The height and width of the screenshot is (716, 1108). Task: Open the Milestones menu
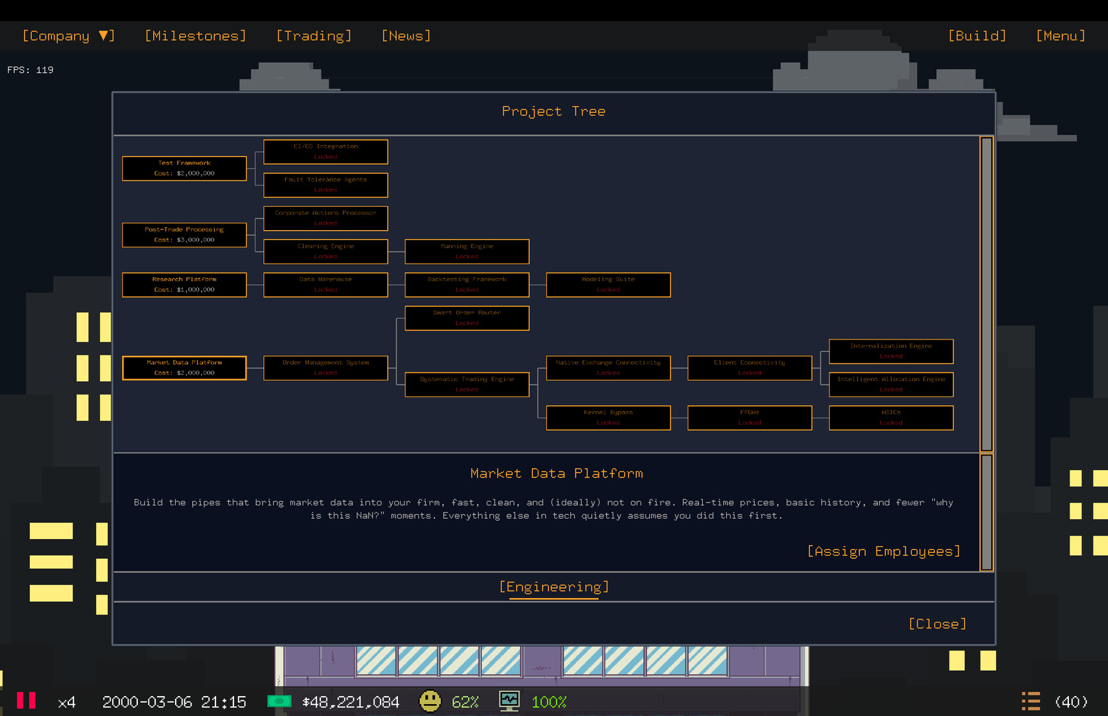click(195, 36)
